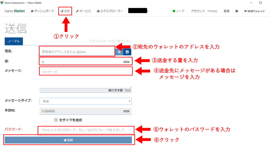
Task: Enable the モザイクを送信 checkbox
Action: click(56, 120)
